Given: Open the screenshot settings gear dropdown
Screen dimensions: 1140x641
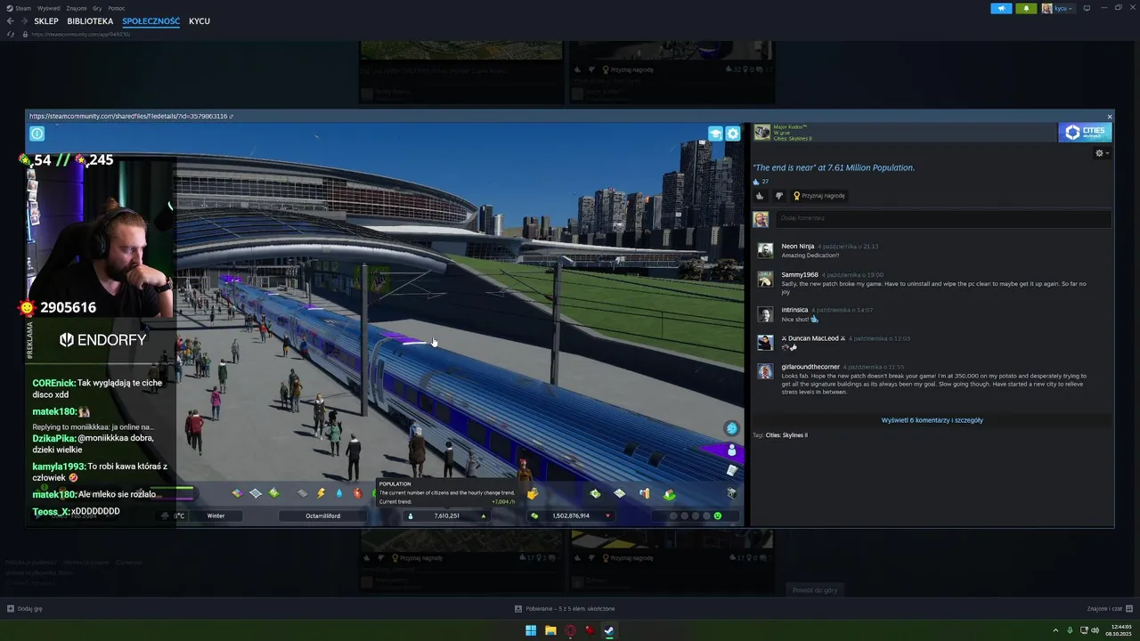Looking at the screenshot, I should (x=1102, y=153).
